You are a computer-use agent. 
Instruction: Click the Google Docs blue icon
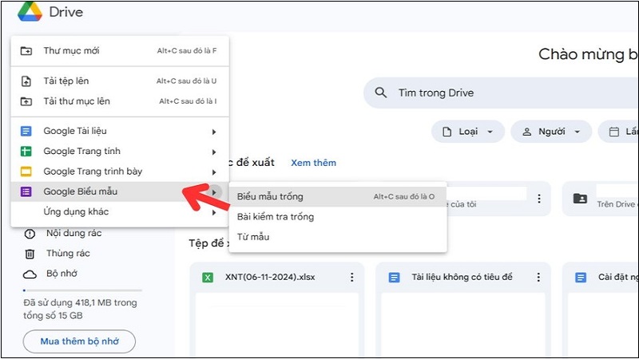26,131
